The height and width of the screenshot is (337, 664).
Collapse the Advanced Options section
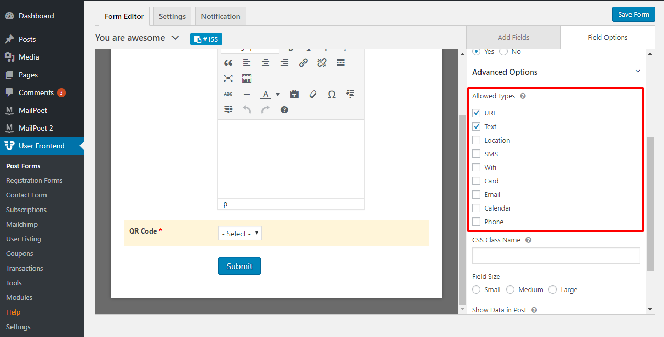(x=637, y=71)
